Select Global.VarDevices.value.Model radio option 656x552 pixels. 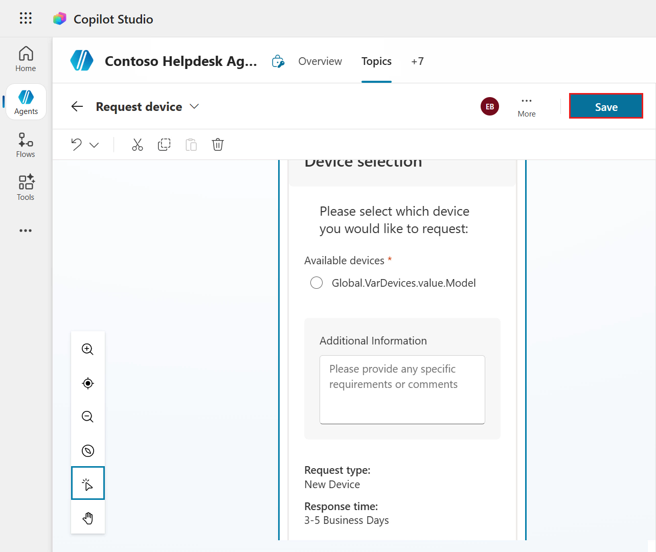[x=316, y=283]
